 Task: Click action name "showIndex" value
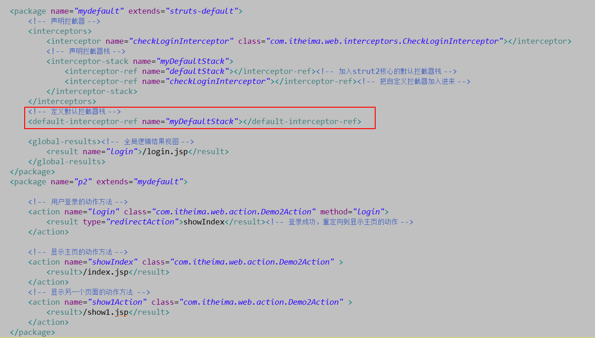(x=112, y=262)
